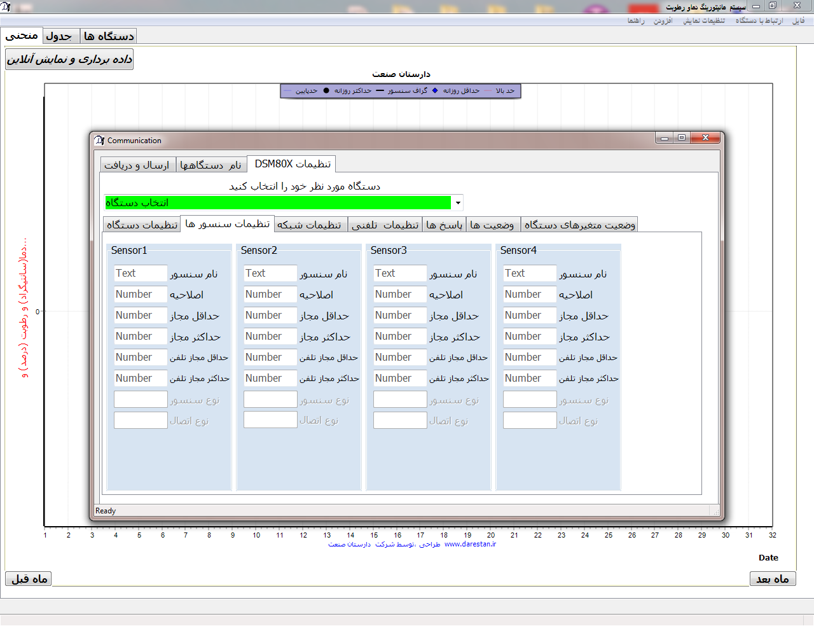The width and height of the screenshot is (814, 626).
Task: Open the ارتباط با دستگاه menu
Action: click(x=759, y=21)
